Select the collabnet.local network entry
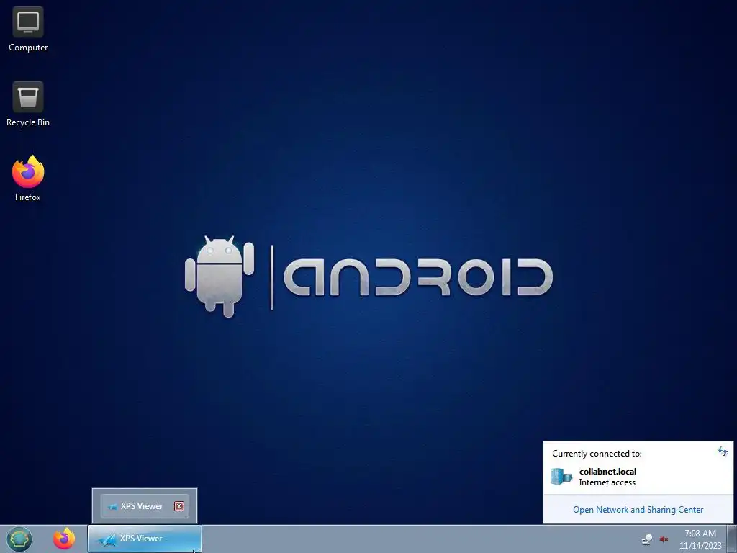737x553 pixels. [x=638, y=477]
